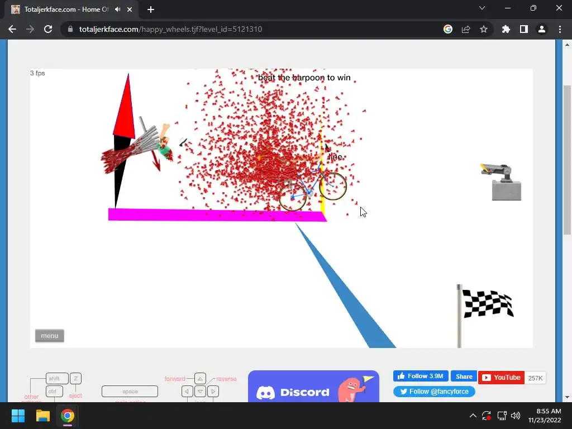The width and height of the screenshot is (572, 429).
Task: Click the 3 fps counter
Action: [37, 73]
